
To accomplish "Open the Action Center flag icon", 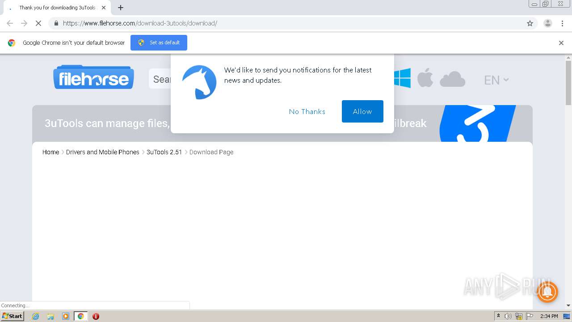I will (530, 316).
